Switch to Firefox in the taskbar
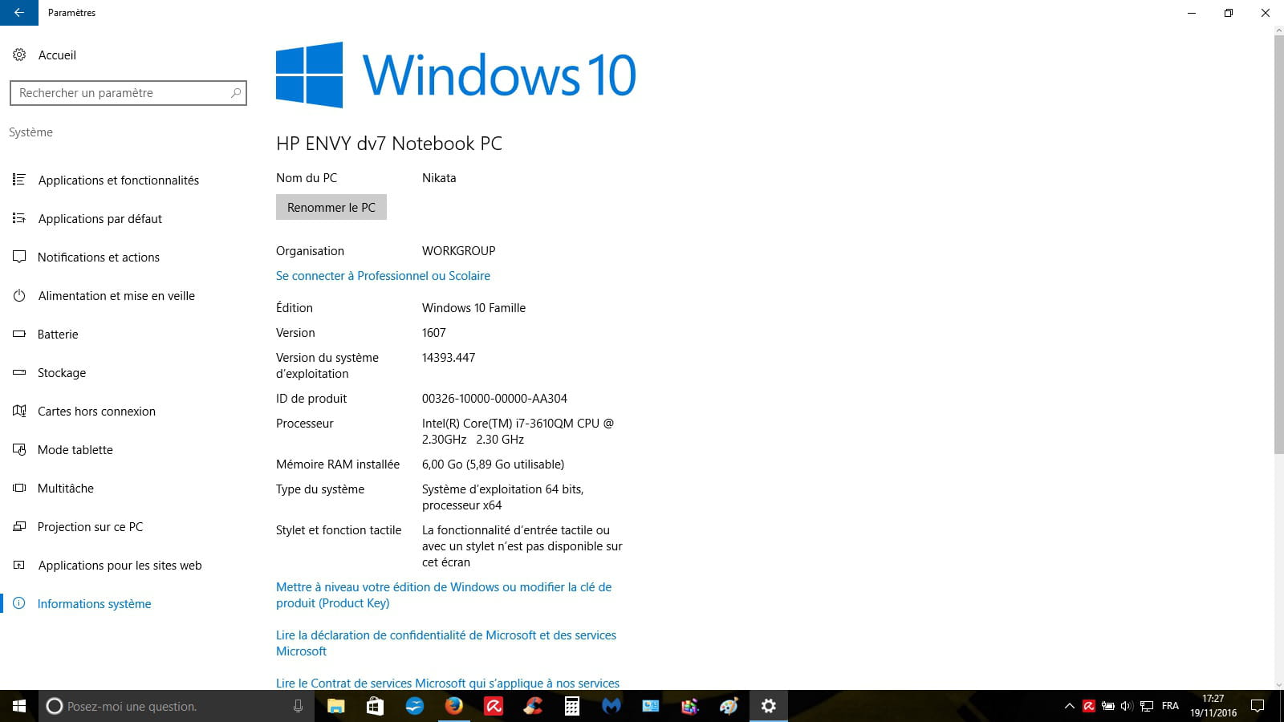 [454, 706]
